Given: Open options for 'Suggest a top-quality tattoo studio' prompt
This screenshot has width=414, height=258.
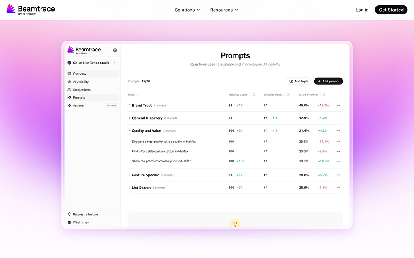Looking at the screenshot, I should pyautogui.click(x=339, y=142).
